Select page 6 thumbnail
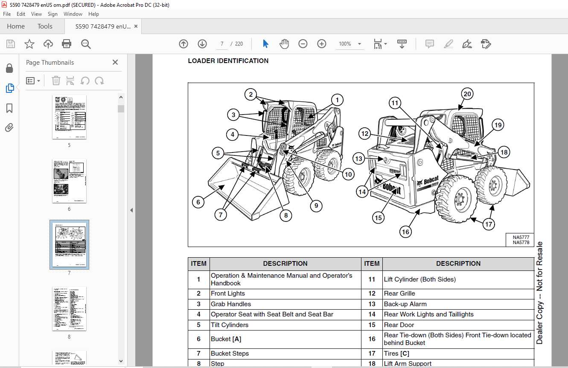 [69, 181]
